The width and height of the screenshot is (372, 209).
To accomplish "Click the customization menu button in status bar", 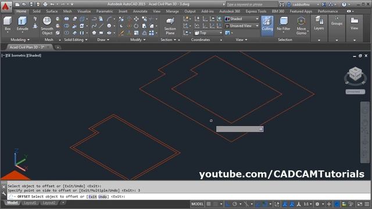I will pyautogui.click(x=367, y=204).
